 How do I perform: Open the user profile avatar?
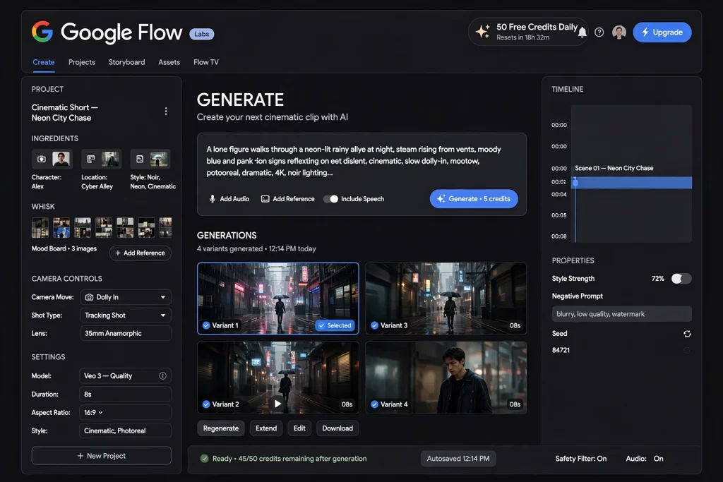[619, 32]
